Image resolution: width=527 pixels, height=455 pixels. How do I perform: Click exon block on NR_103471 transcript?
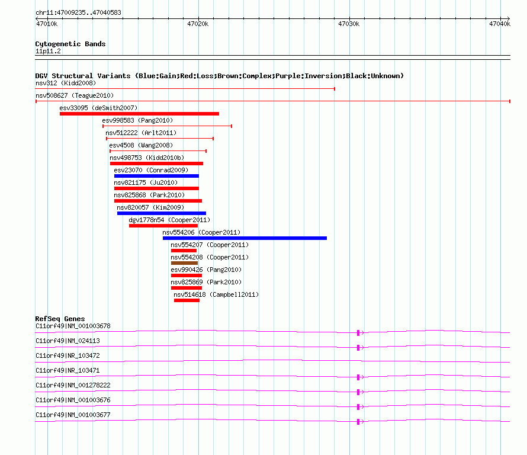coord(358,377)
